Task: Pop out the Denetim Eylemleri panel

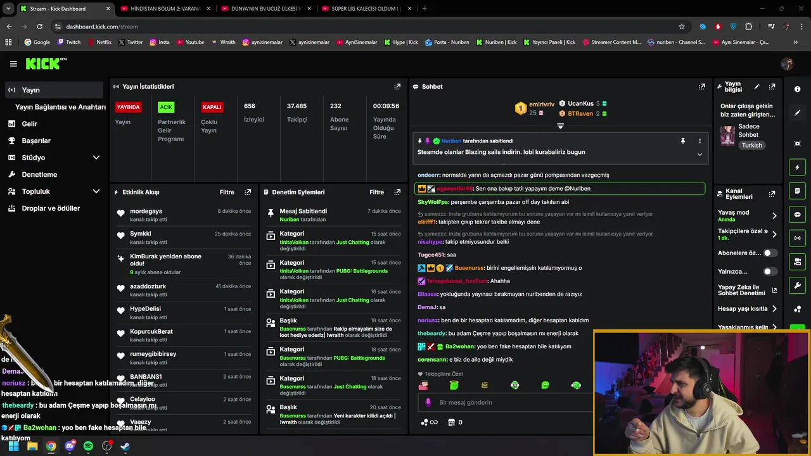Action: [x=397, y=192]
